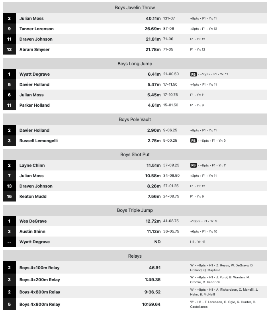Image resolution: width=270 pixels, height=313 pixels.
Task: Open the Boys 4x100m Relay result
Action: [39, 268]
